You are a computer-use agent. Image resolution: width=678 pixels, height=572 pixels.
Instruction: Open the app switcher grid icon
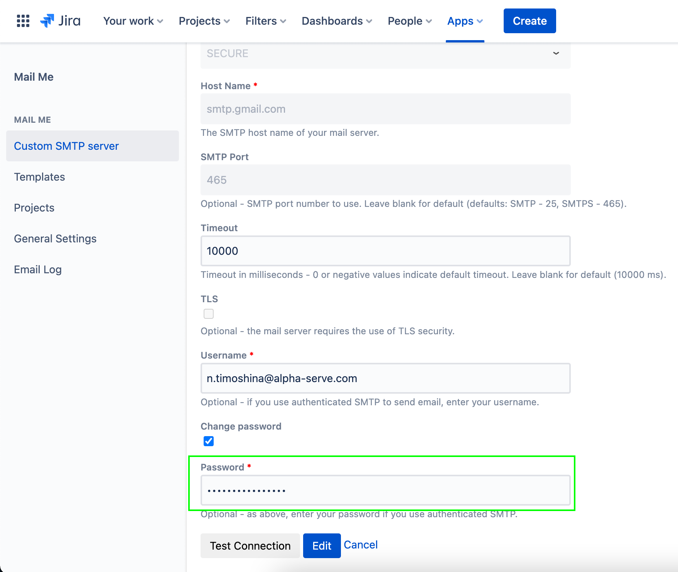click(23, 21)
